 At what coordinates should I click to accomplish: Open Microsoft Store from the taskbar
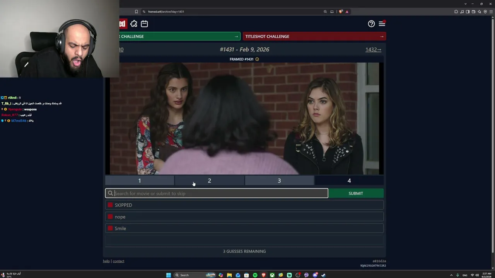coord(246,275)
